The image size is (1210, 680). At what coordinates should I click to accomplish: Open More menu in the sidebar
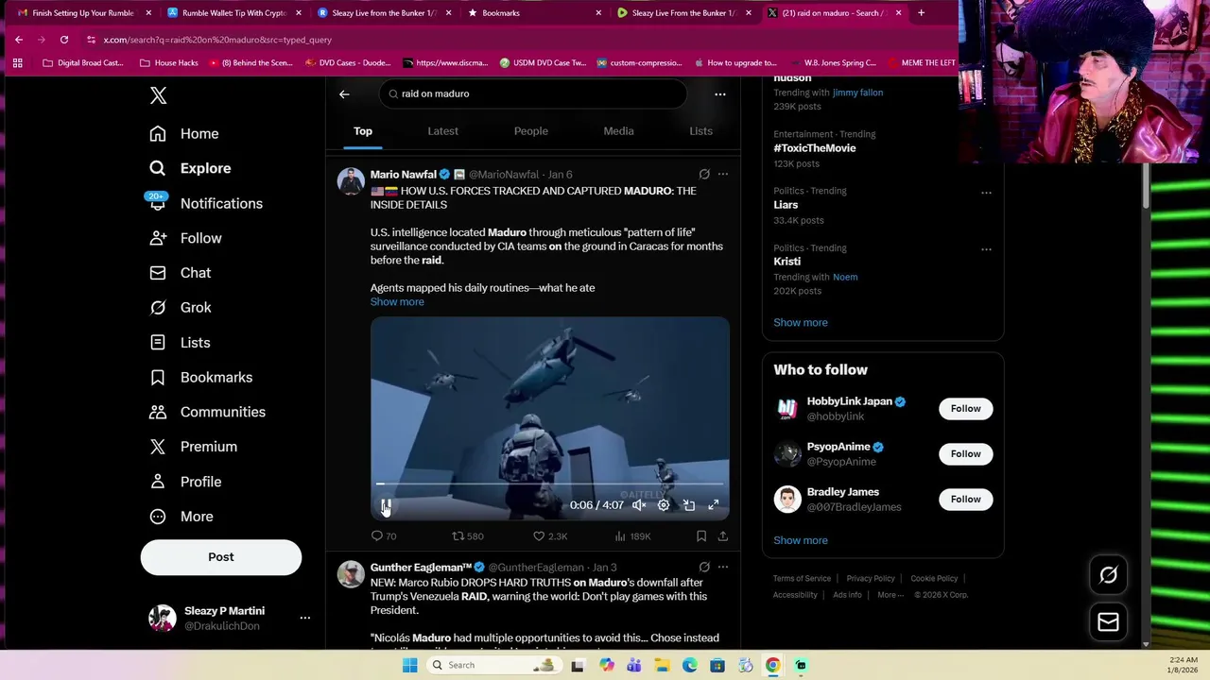click(x=181, y=517)
